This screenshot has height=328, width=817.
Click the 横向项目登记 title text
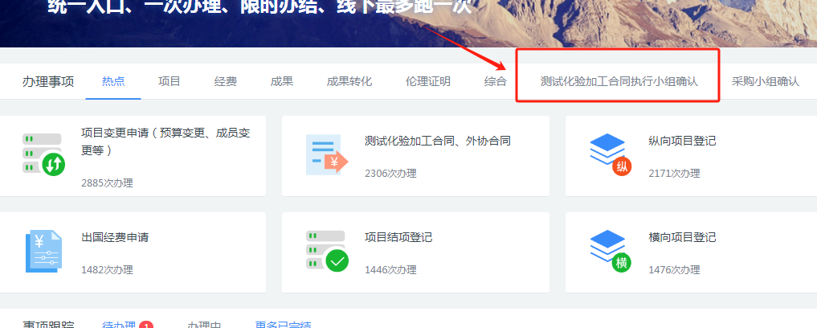tap(682, 237)
